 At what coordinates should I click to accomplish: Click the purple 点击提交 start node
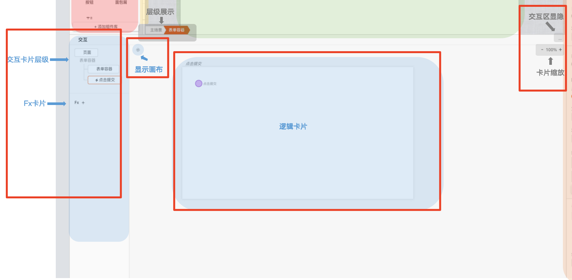[x=199, y=84]
